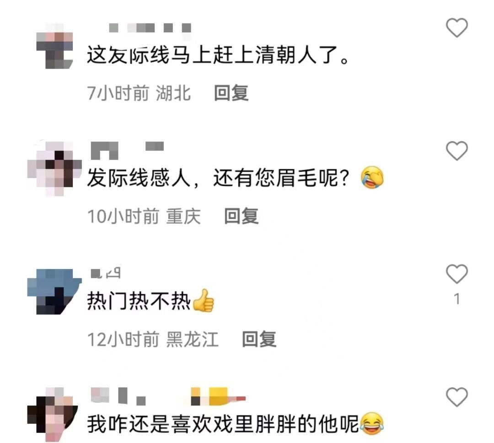Viewport: 494px width, 443px height.
Task: Open the username above 这发际线马上赶上清朝人了
Action: [x=150, y=28]
